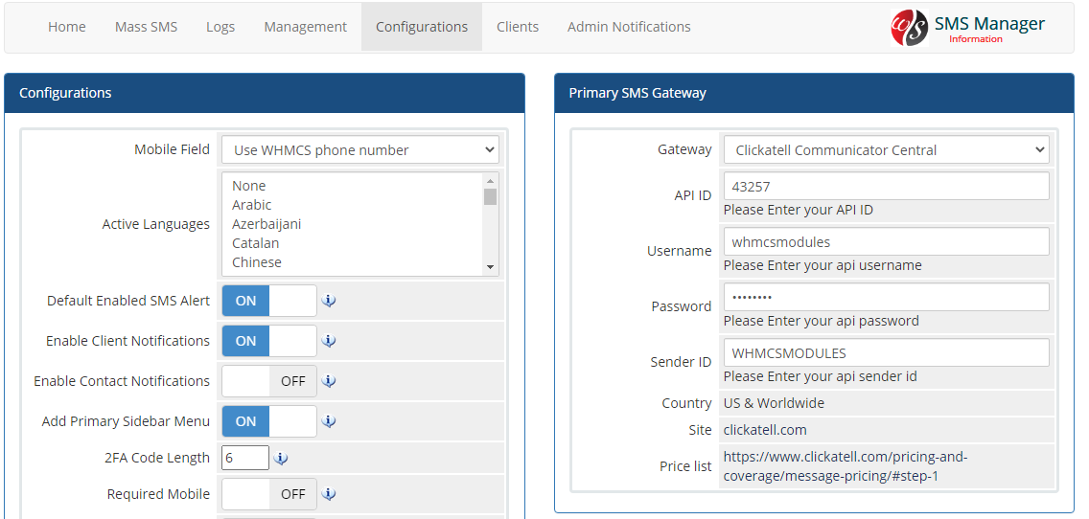Open the Logs tab
The height and width of the screenshot is (519, 1089).
click(220, 27)
